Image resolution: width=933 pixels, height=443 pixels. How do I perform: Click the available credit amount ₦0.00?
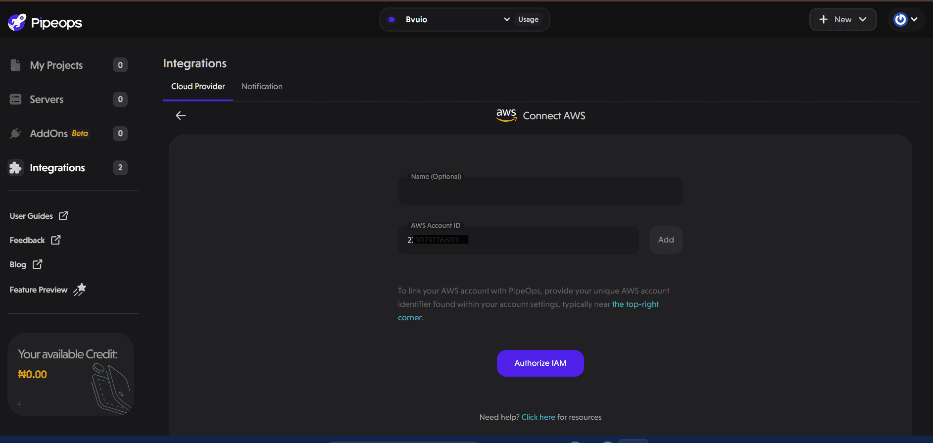click(32, 374)
